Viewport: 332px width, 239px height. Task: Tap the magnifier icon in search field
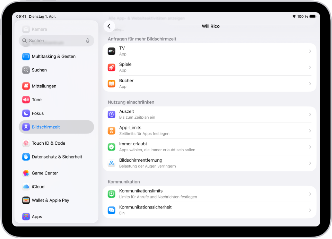(x=25, y=41)
